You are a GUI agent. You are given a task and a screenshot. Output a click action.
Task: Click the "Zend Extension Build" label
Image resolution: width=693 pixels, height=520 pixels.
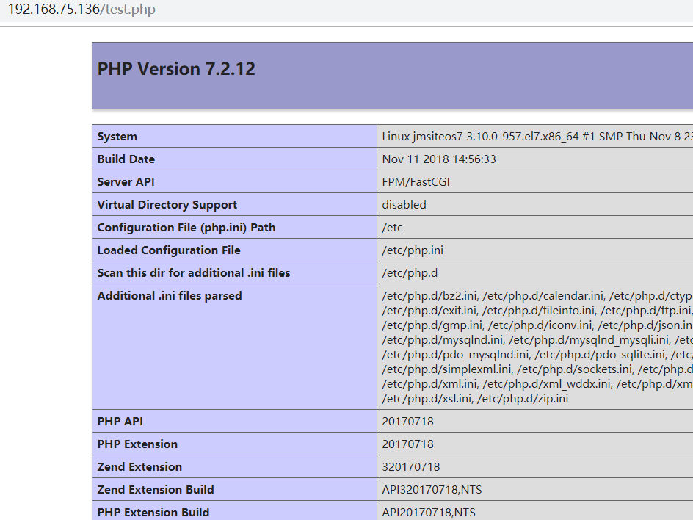point(156,489)
